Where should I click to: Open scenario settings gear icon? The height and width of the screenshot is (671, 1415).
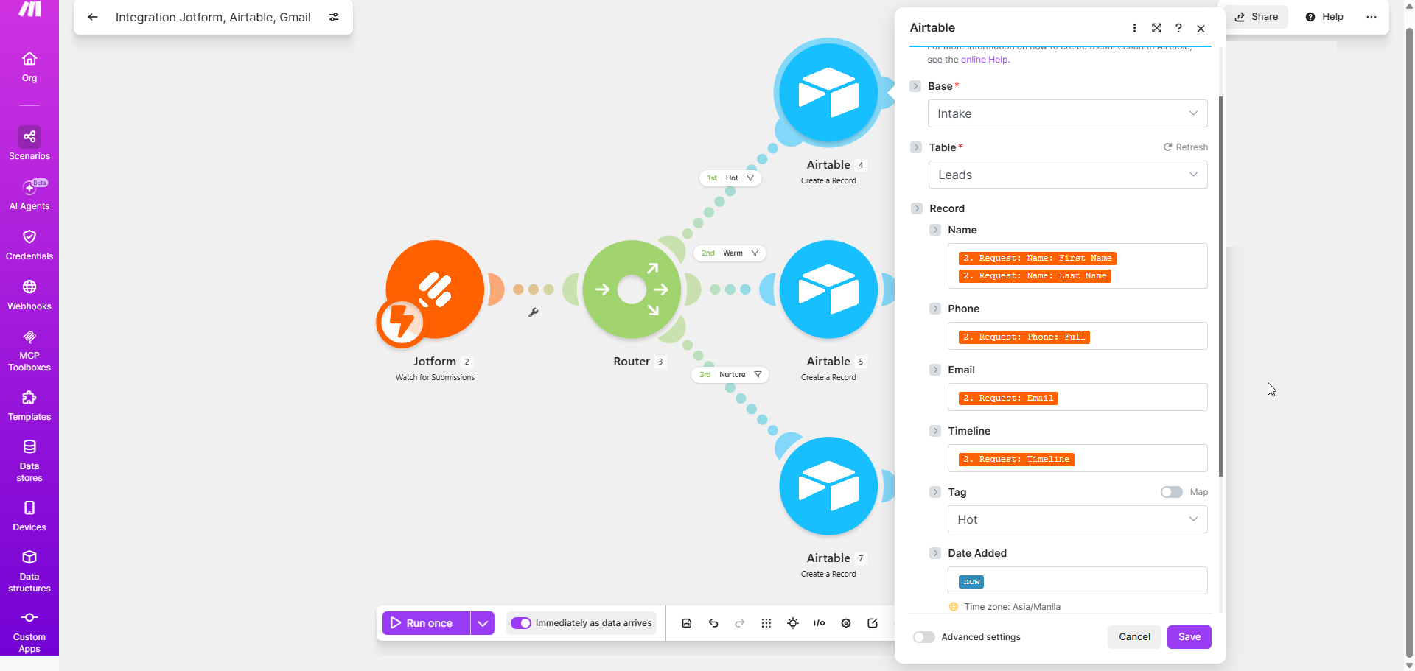click(x=846, y=623)
